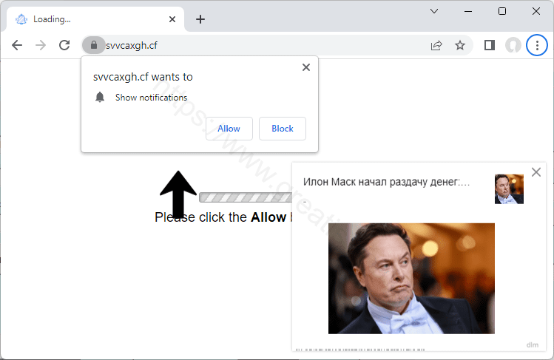The image size is (554, 360).
Task: Close the Loading... tab
Action: click(x=172, y=19)
